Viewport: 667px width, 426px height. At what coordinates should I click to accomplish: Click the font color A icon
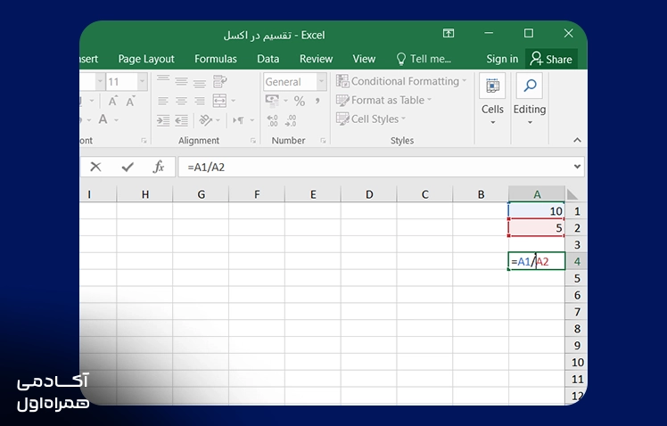103,119
